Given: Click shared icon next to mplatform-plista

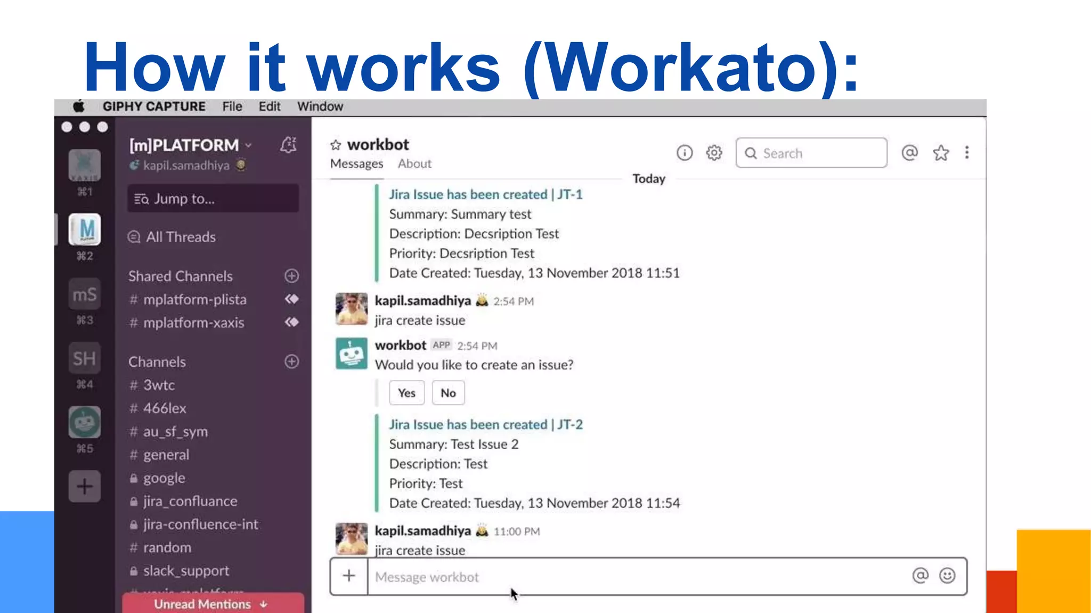Looking at the screenshot, I should coord(291,299).
